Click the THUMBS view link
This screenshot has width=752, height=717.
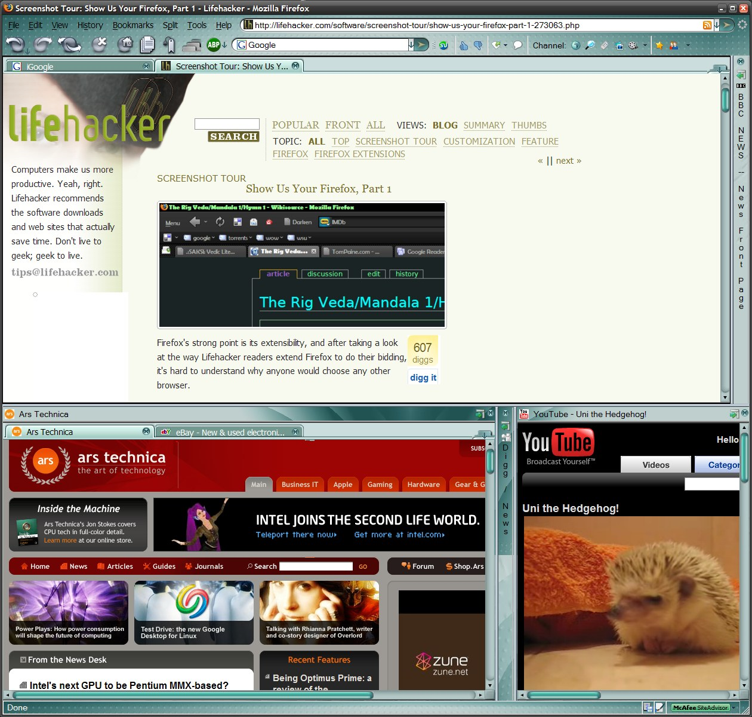[x=529, y=125]
